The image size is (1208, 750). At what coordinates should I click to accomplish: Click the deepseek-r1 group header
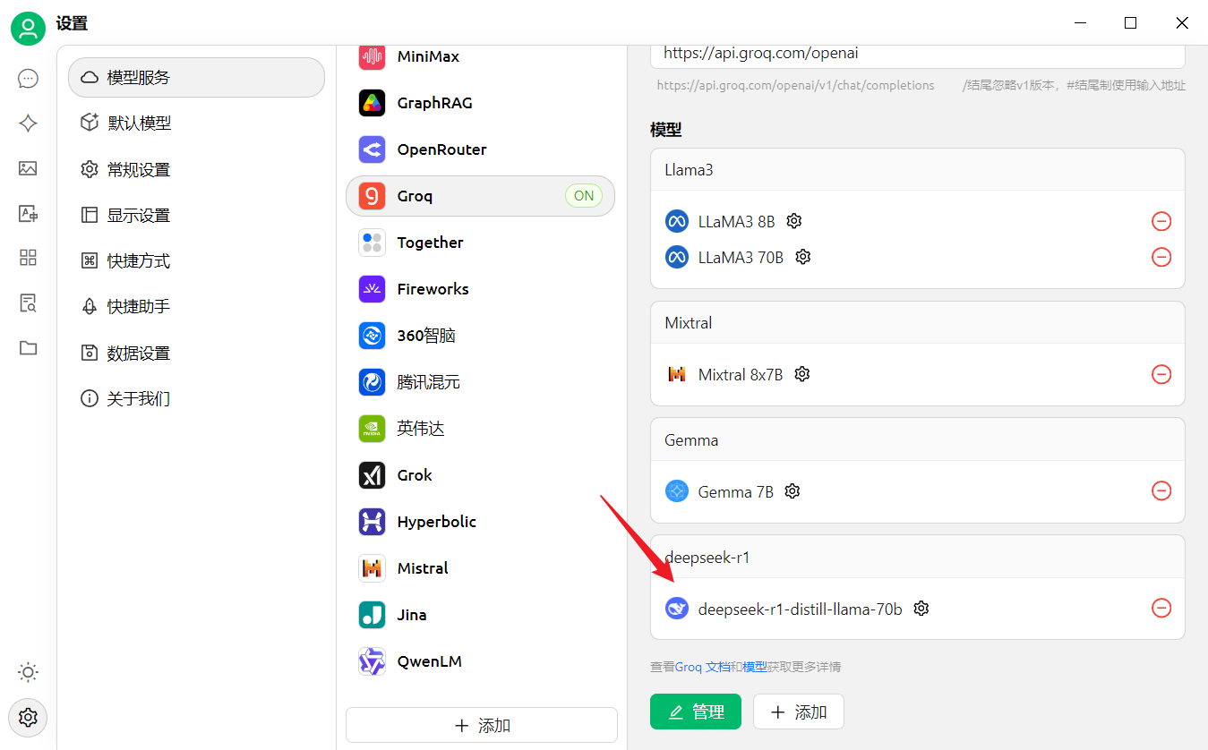point(918,558)
